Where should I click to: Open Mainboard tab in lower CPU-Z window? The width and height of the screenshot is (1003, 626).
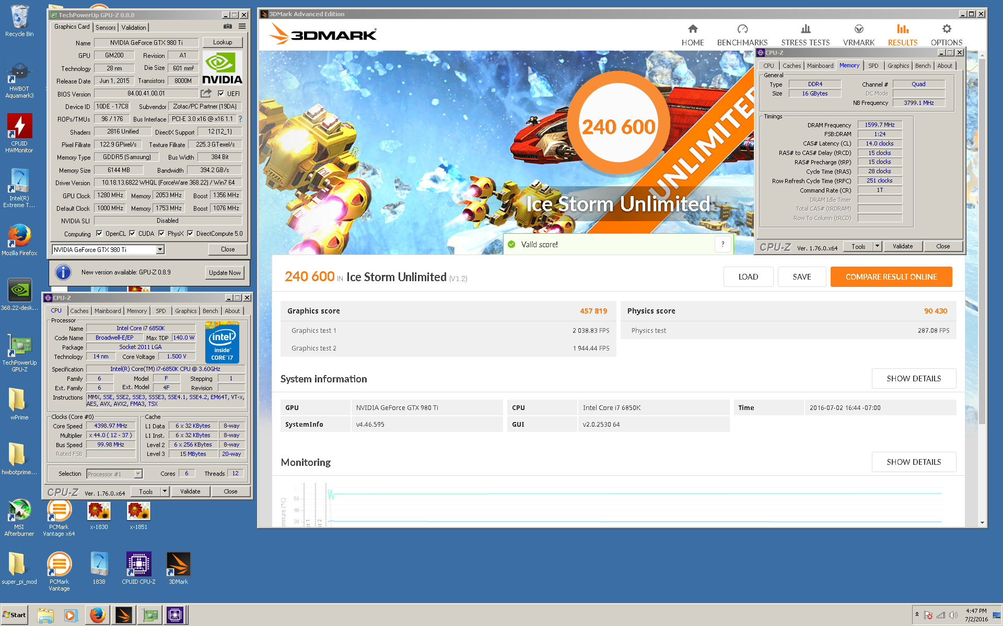click(108, 311)
